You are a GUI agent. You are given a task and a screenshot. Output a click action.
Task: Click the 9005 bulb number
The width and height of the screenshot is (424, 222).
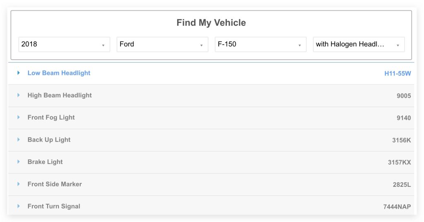pos(404,96)
